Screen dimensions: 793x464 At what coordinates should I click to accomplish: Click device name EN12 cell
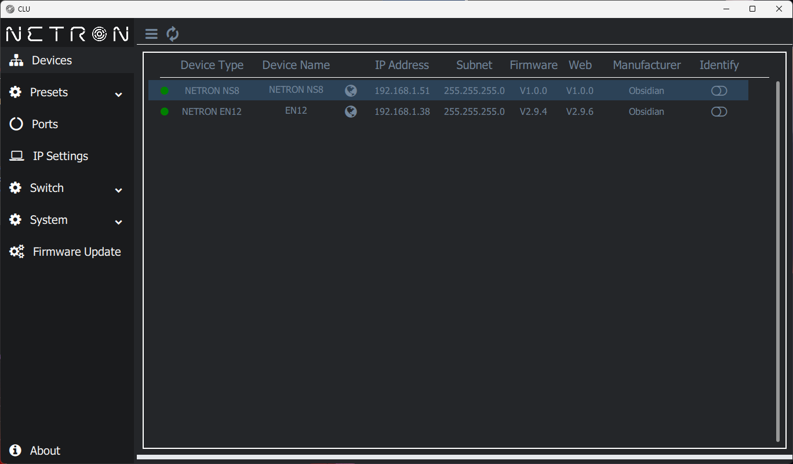(x=296, y=110)
